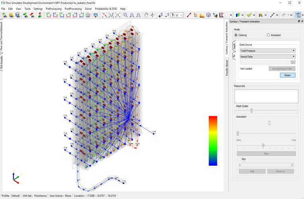Open the Total Pressure data source dropdown
304x199 pixels.
[268, 50]
